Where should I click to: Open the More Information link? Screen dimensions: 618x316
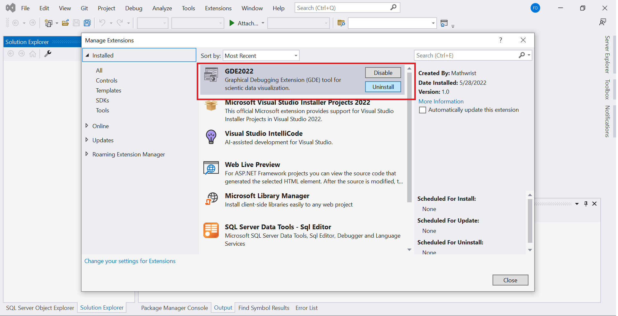(x=441, y=101)
